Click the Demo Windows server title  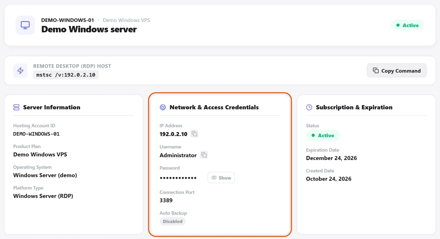[x=89, y=29]
